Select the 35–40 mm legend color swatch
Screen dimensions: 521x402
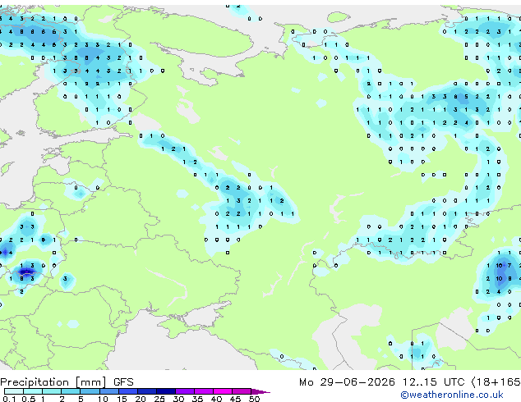click(x=203, y=391)
